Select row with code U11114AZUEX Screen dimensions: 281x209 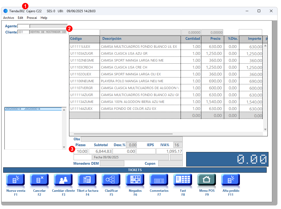point(166,109)
